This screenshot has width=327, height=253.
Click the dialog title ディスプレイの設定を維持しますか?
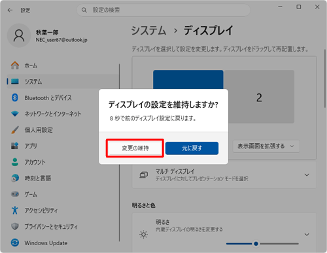(163, 105)
